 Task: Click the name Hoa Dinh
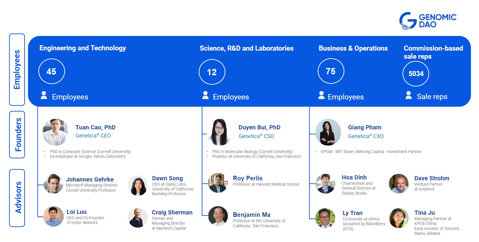[354, 177]
